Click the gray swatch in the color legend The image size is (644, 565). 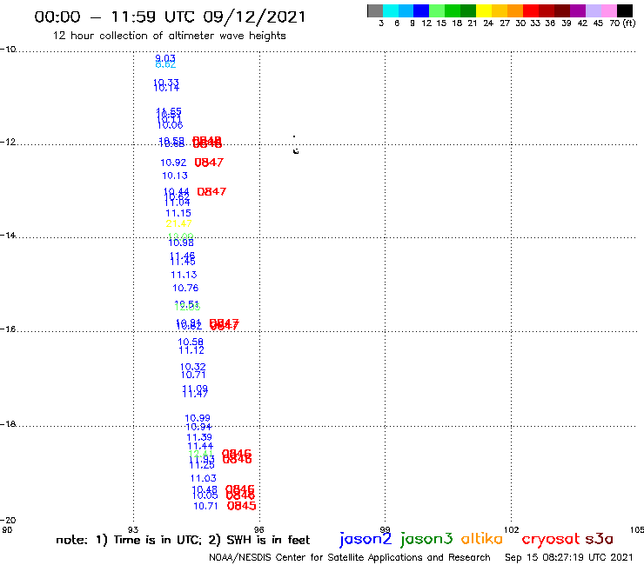click(x=375, y=10)
